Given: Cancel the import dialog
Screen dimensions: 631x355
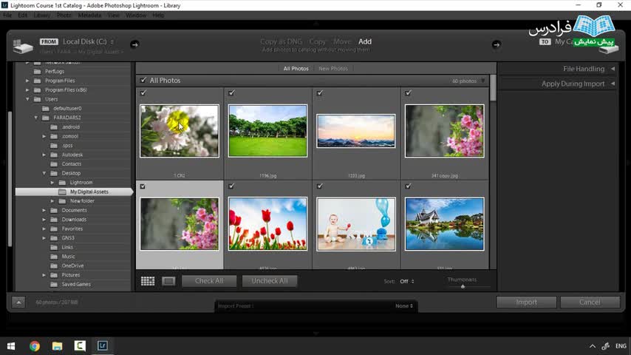Looking at the screenshot, I should pos(590,302).
